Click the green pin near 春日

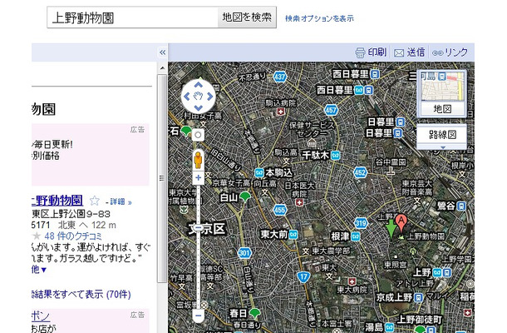tap(255, 313)
